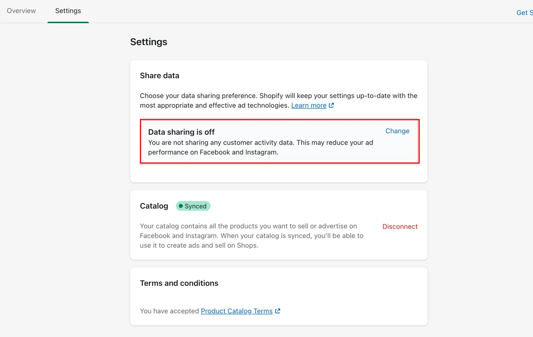Image resolution: width=533 pixels, height=337 pixels.
Task: Click external-link icon after Product Catalog Terms
Action: (x=277, y=311)
